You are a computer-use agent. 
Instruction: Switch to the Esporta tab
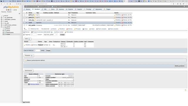[69, 9]
